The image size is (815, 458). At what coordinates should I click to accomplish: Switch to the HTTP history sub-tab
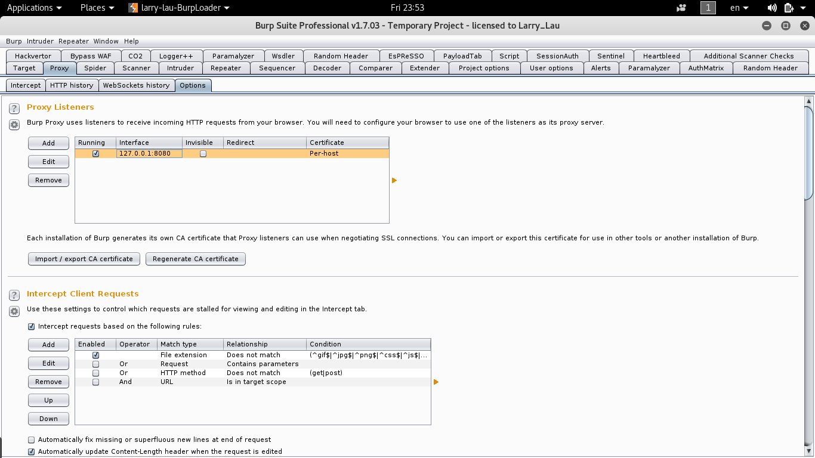(72, 85)
